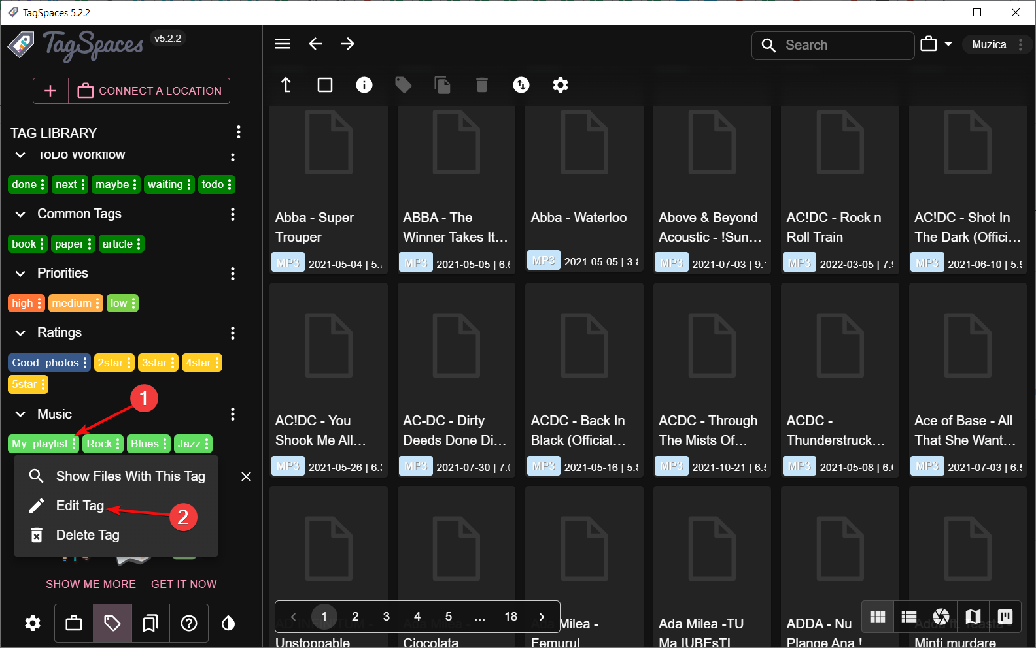
Task: Switch to grid view perspective
Action: click(x=878, y=617)
